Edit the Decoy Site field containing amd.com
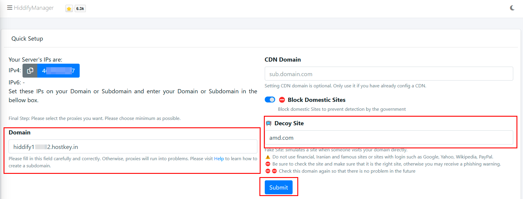The height and width of the screenshot is (199, 523). [x=389, y=138]
